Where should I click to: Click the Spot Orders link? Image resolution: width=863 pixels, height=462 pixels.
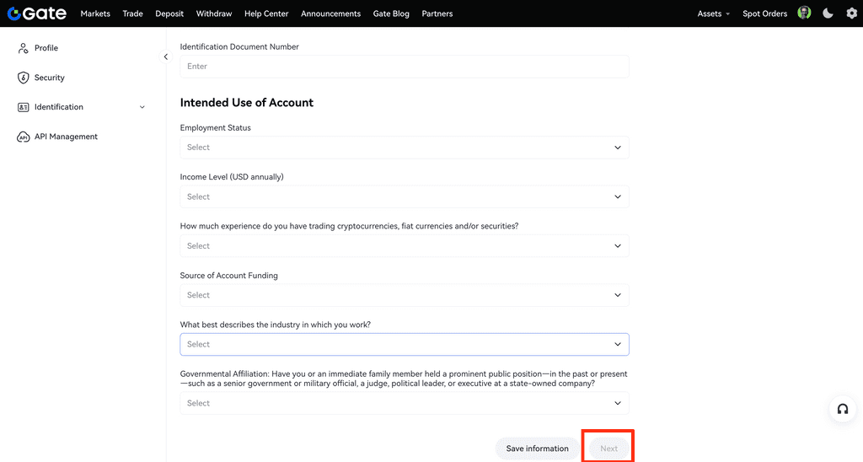(764, 13)
